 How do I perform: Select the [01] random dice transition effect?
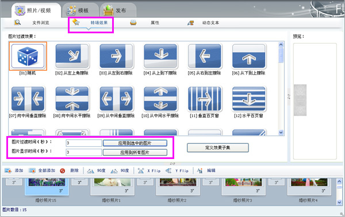pos(28,56)
